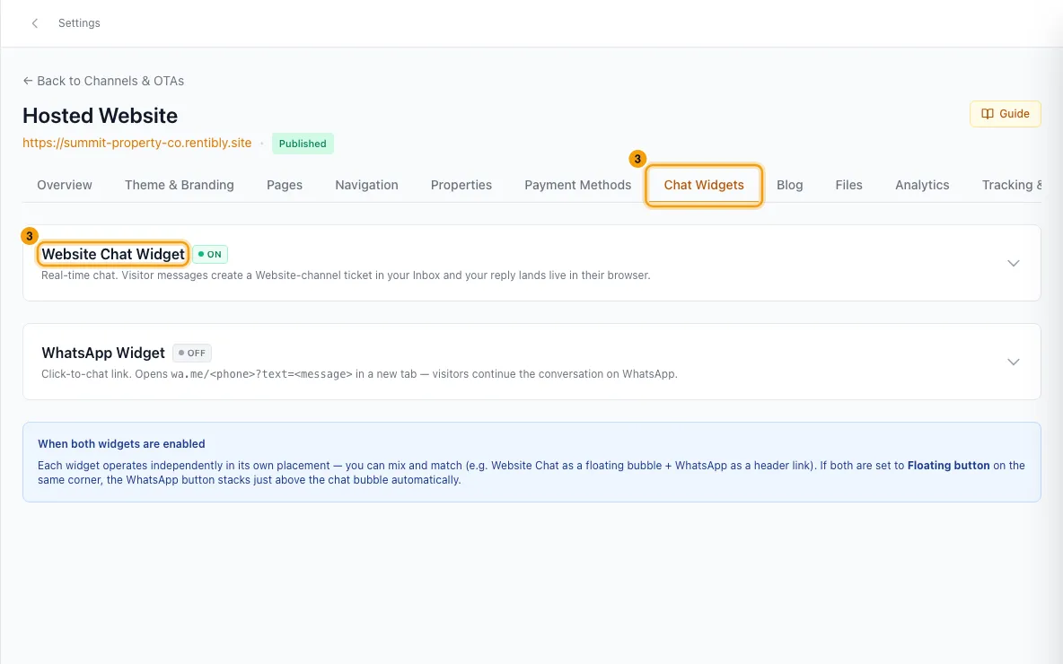
Task: Click the ON status badge
Action: pyautogui.click(x=210, y=254)
